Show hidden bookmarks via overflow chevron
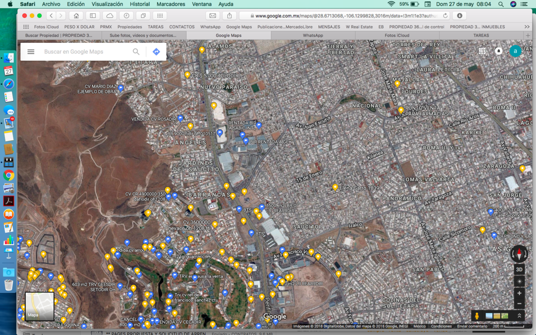536x335 pixels. [527, 27]
